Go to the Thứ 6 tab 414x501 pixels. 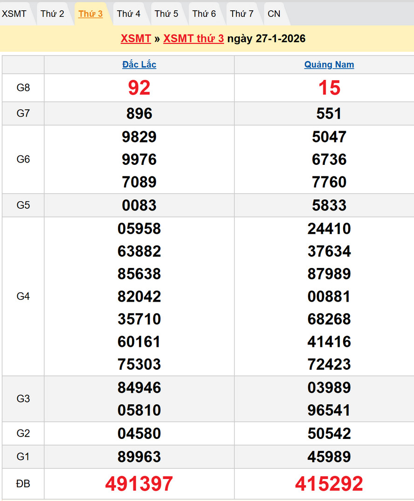click(x=204, y=14)
